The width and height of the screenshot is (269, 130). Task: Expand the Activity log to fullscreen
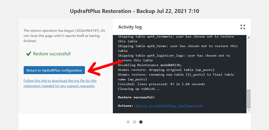pos(242,27)
